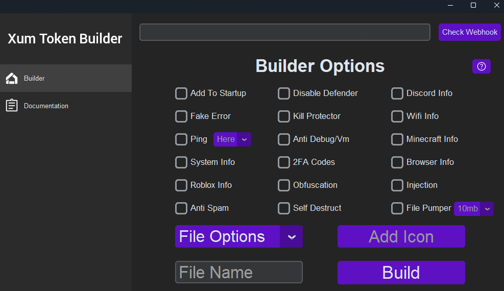Tick the Fake Error checkbox
Image resolution: width=504 pixels, height=291 pixels.
(181, 116)
